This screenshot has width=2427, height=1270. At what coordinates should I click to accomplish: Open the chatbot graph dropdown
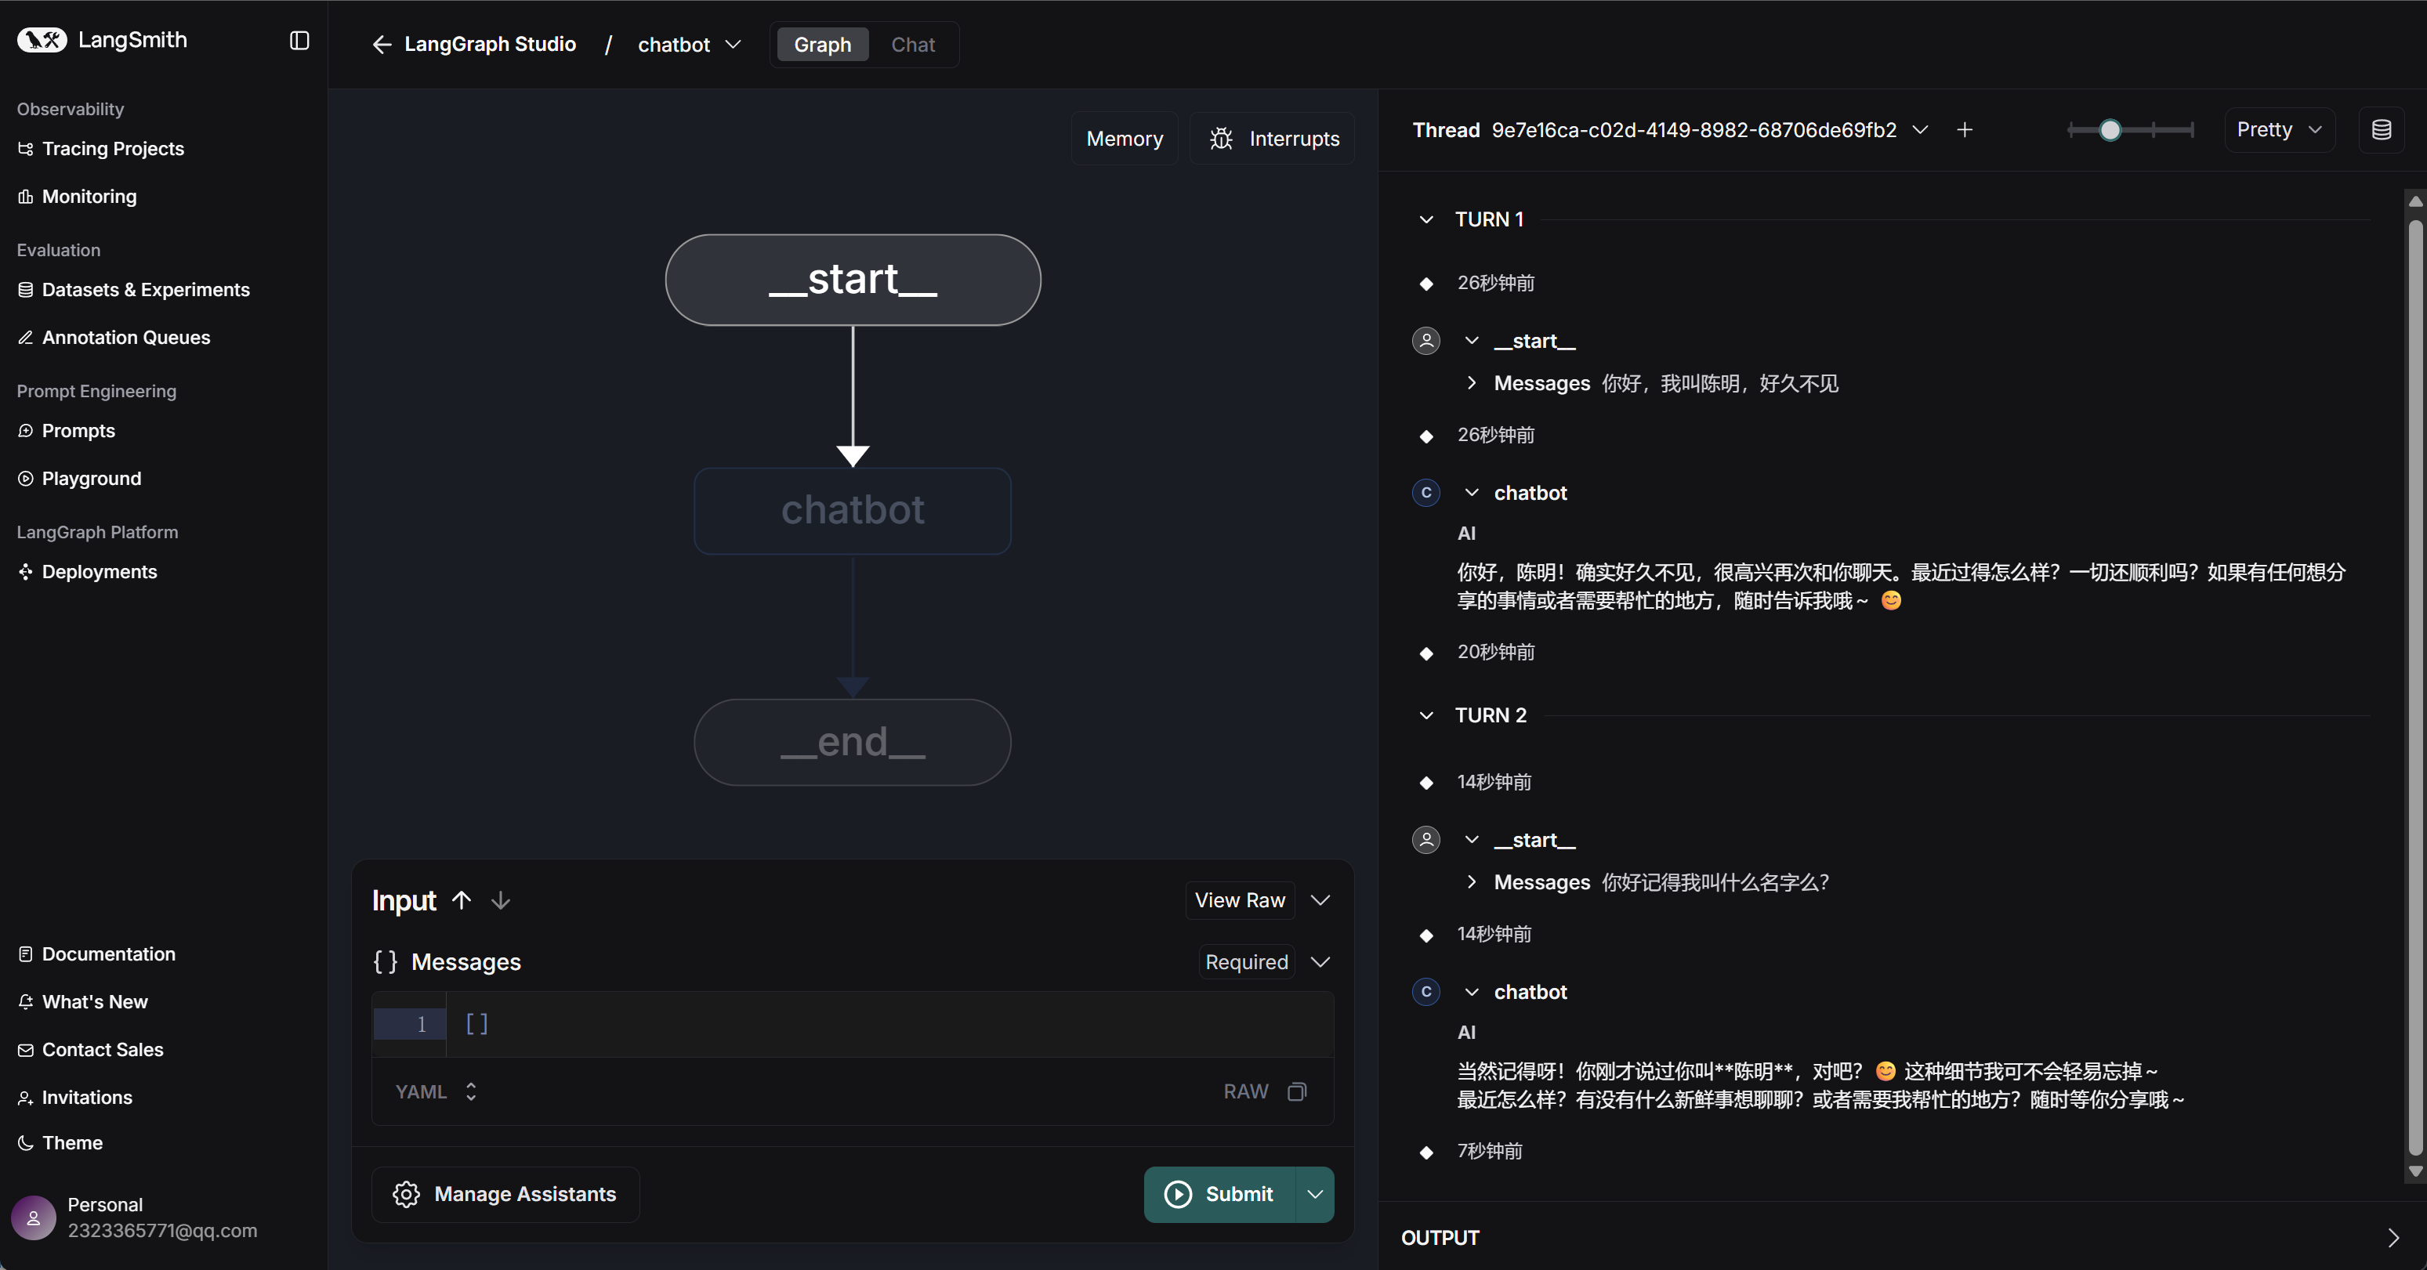[x=690, y=45]
